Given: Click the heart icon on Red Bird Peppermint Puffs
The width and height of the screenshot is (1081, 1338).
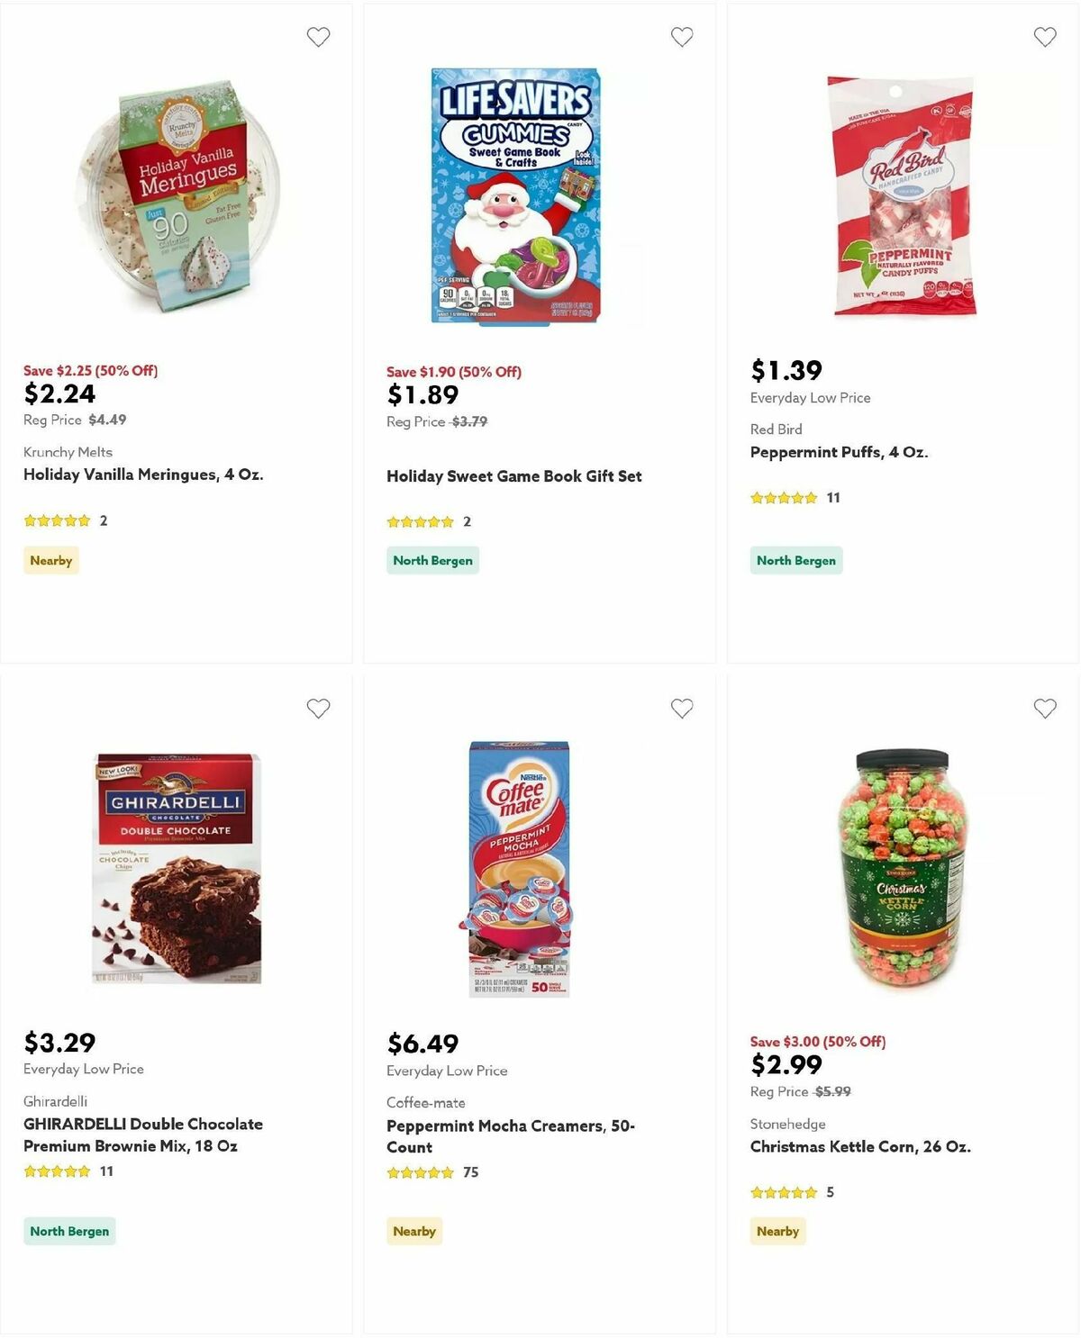Looking at the screenshot, I should (1044, 37).
